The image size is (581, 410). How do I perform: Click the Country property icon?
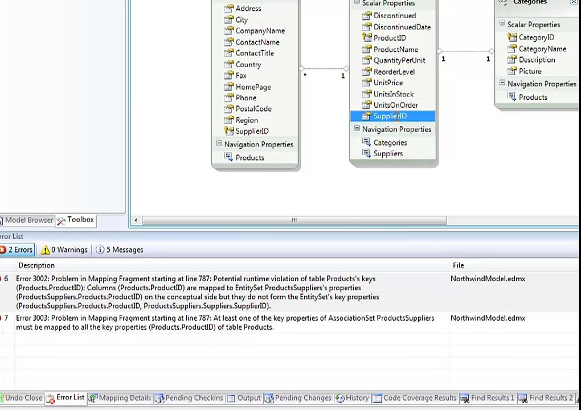pos(229,64)
